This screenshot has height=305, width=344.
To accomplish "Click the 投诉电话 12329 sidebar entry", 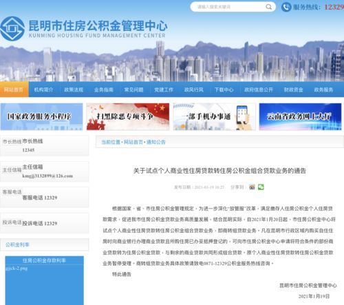I will pos(44,223).
